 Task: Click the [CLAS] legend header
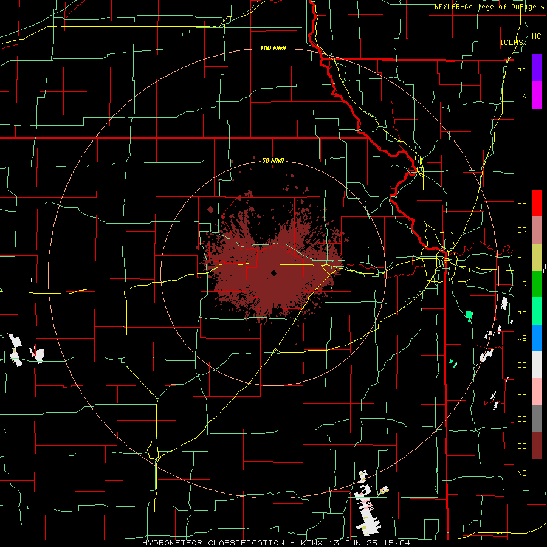click(514, 42)
